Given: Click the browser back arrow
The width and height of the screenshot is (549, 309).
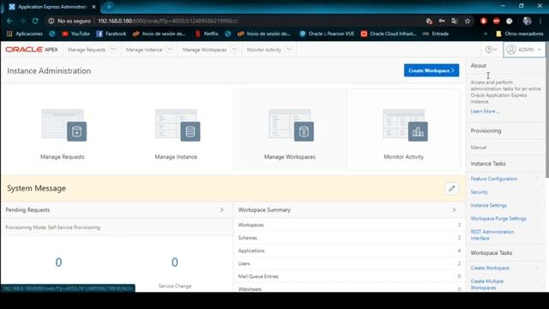Looking at the screenshot, I should click(9, 21).
